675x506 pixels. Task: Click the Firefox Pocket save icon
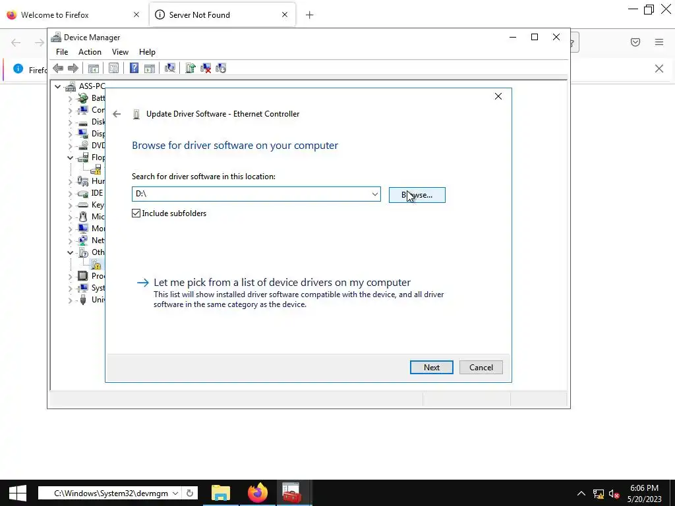tap(635, 42)
